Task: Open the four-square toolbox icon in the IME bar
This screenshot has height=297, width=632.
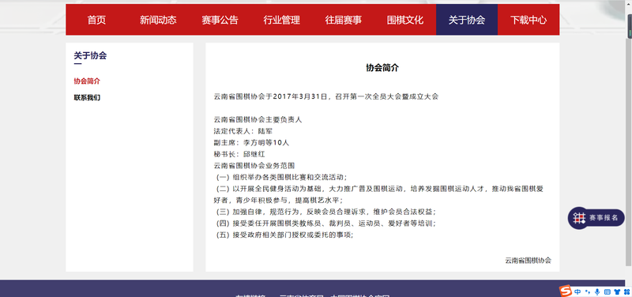Action: pos(626,291)
